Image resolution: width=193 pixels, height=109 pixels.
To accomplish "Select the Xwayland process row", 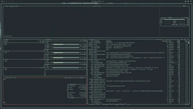I will [x=138, y=68].
